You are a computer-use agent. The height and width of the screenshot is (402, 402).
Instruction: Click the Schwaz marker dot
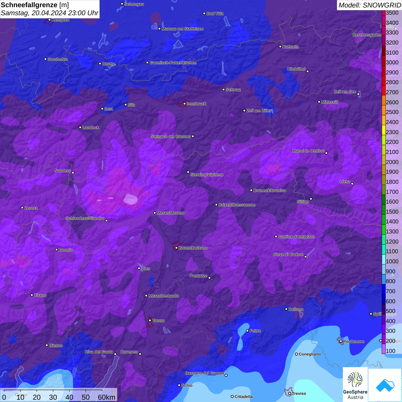click(224, 90)
